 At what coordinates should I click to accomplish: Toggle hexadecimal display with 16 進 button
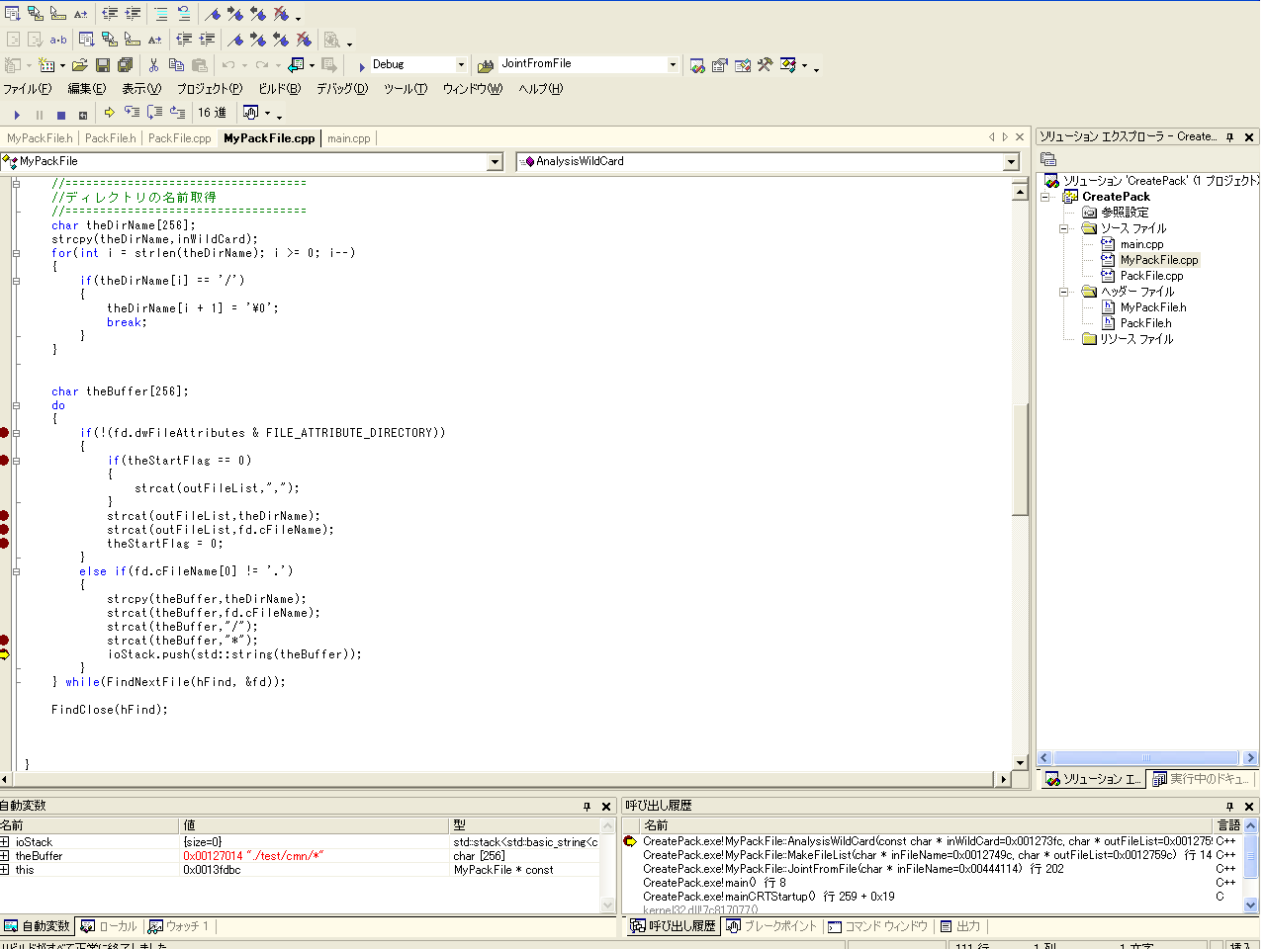(212, 113)
